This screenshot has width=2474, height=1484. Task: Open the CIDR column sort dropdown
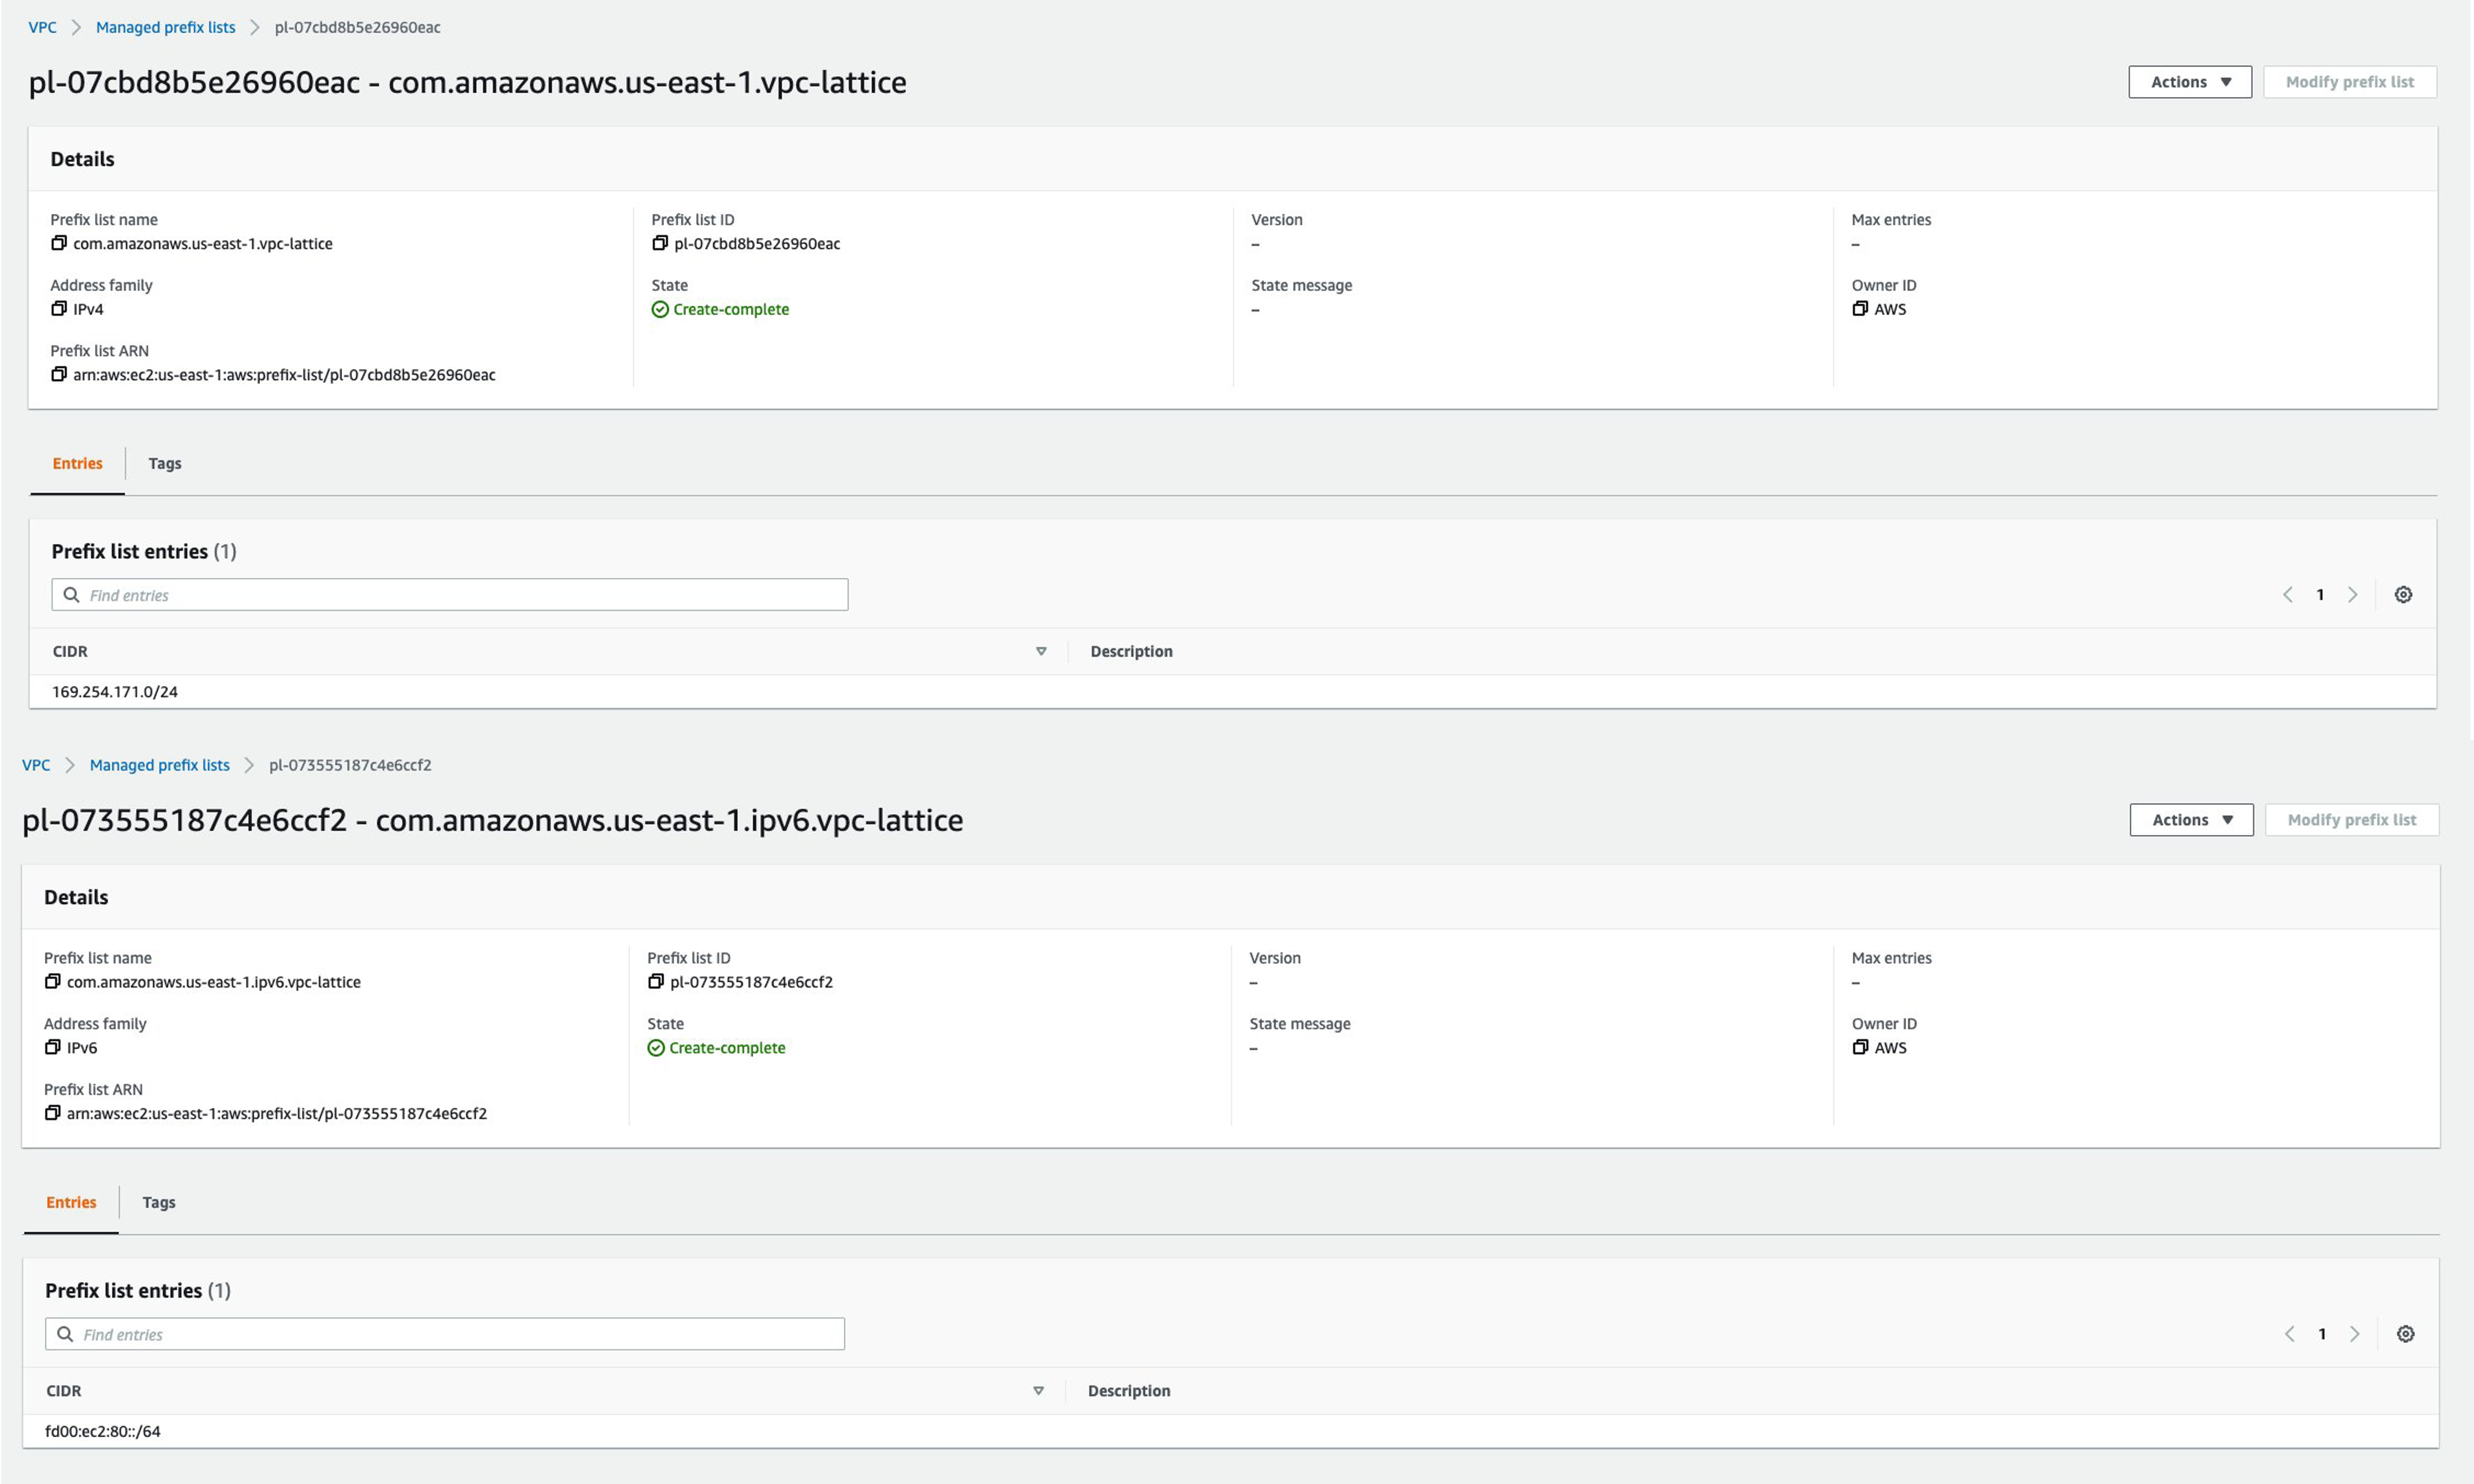(x=1041, y=651)
